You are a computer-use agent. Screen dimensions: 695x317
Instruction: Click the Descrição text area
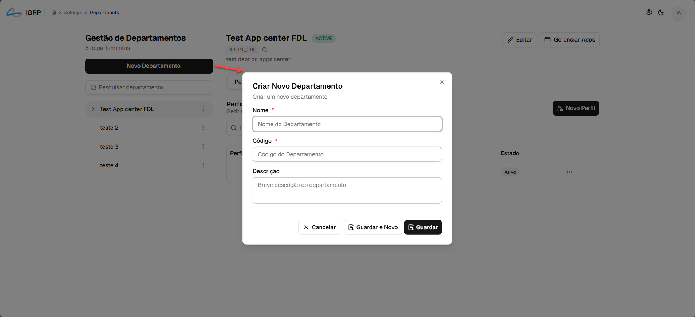[347, 191]
